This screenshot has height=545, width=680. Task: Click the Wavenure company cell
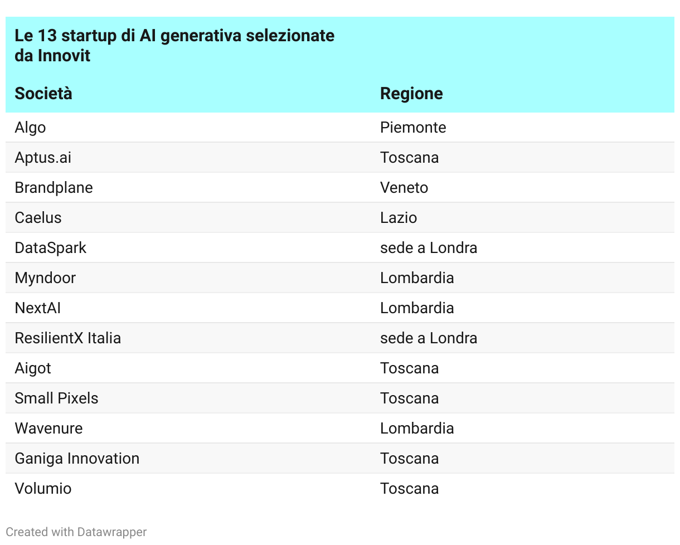[48, 429]
